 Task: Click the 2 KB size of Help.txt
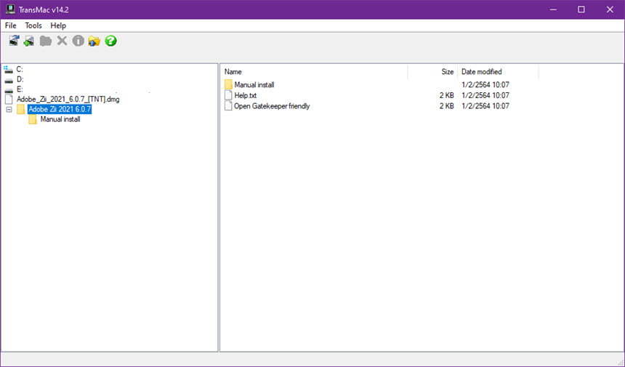coord(447,95)
